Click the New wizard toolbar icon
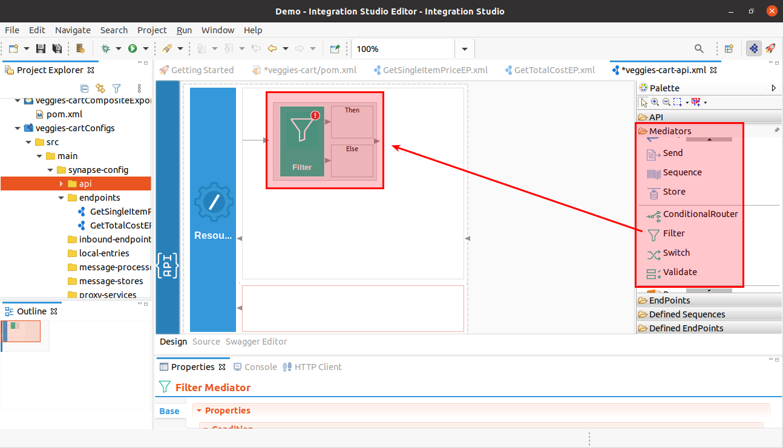The height and width of the screenshot is (448, 783). [13, 48]
